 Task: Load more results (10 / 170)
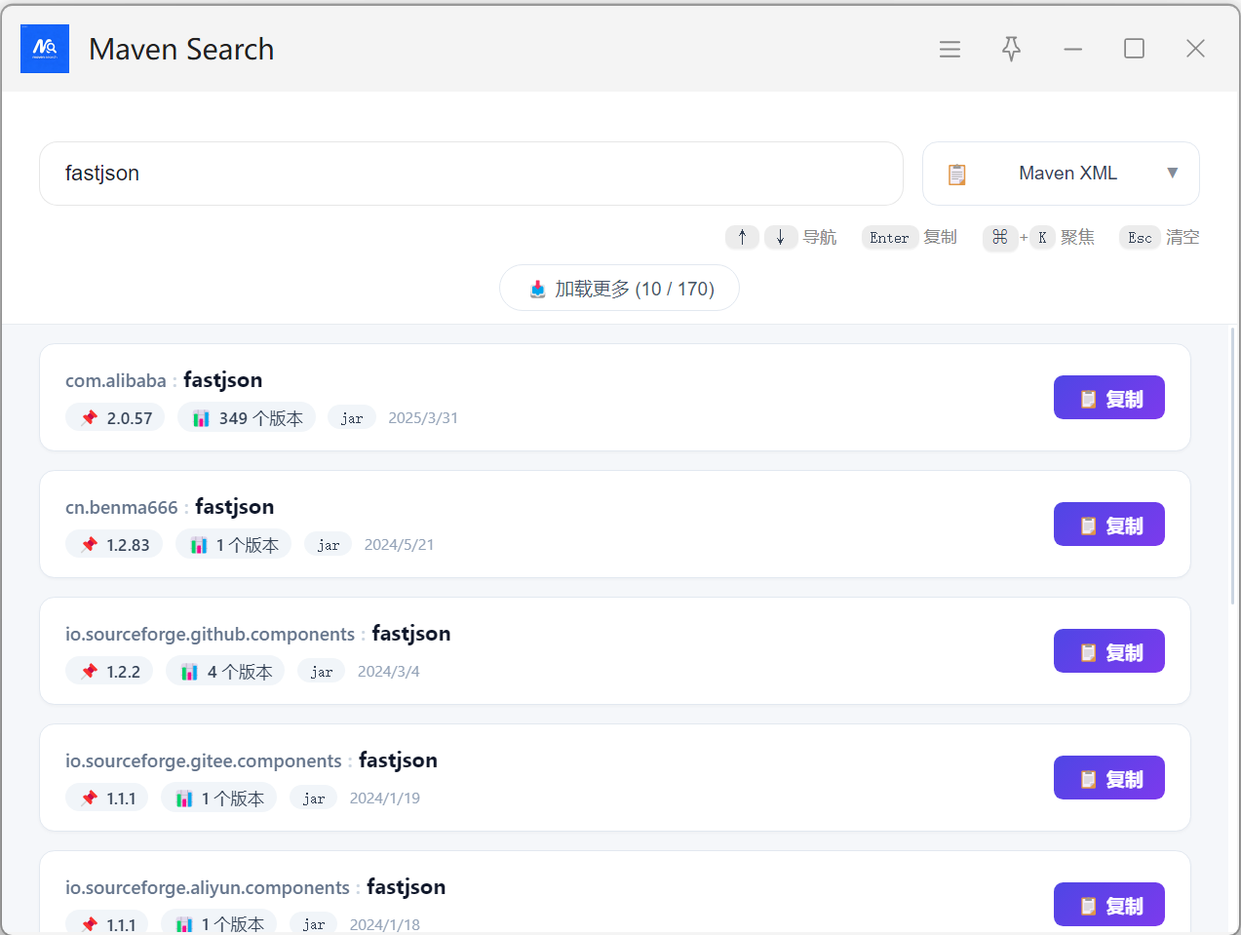[x=619, y=288]
